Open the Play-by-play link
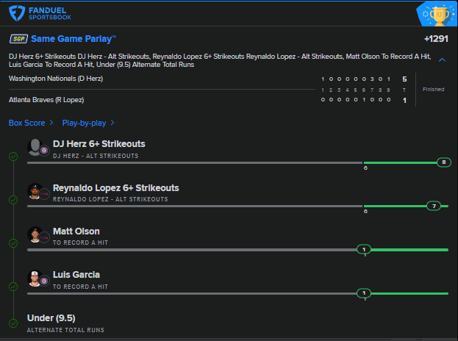The image size is (458, 341). point(84,123)
